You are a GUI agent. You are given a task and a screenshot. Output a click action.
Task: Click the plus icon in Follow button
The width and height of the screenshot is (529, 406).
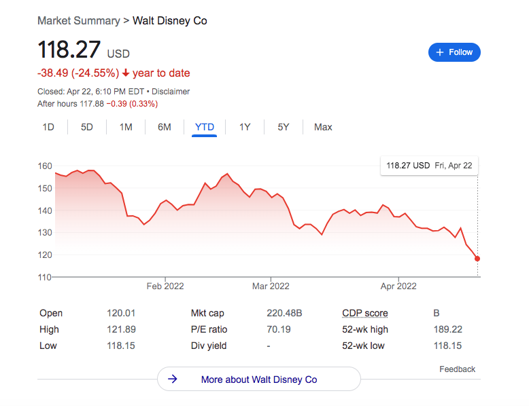click(439, 52)
